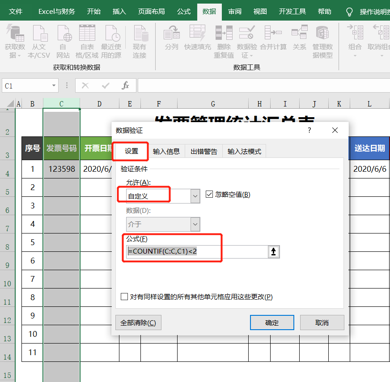
Task: Click the fx Insert Function icon
Action: pyautogui.click(x=126, y=85)
